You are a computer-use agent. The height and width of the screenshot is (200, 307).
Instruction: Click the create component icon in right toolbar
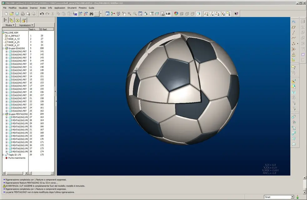(294, 87)
